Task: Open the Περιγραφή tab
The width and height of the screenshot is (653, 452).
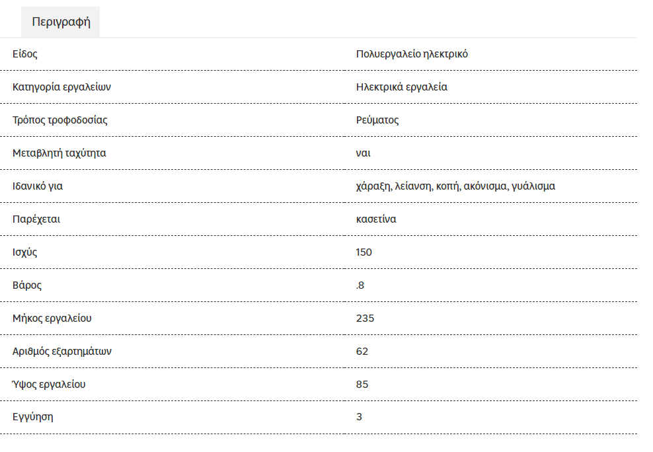Action: click(61, 22)
